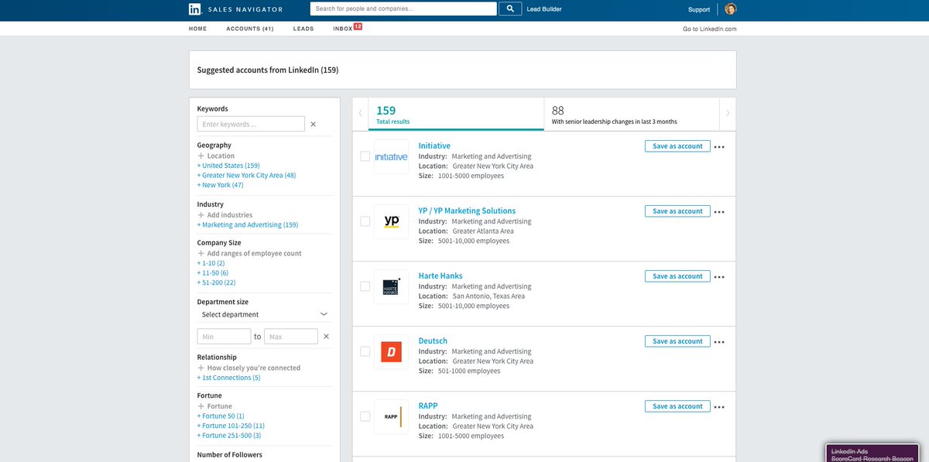Select the RAPP account checkbox
Image resolution: width=929 pixels, height=462 pixels.
pyautogui.click(x=365, y=416)
